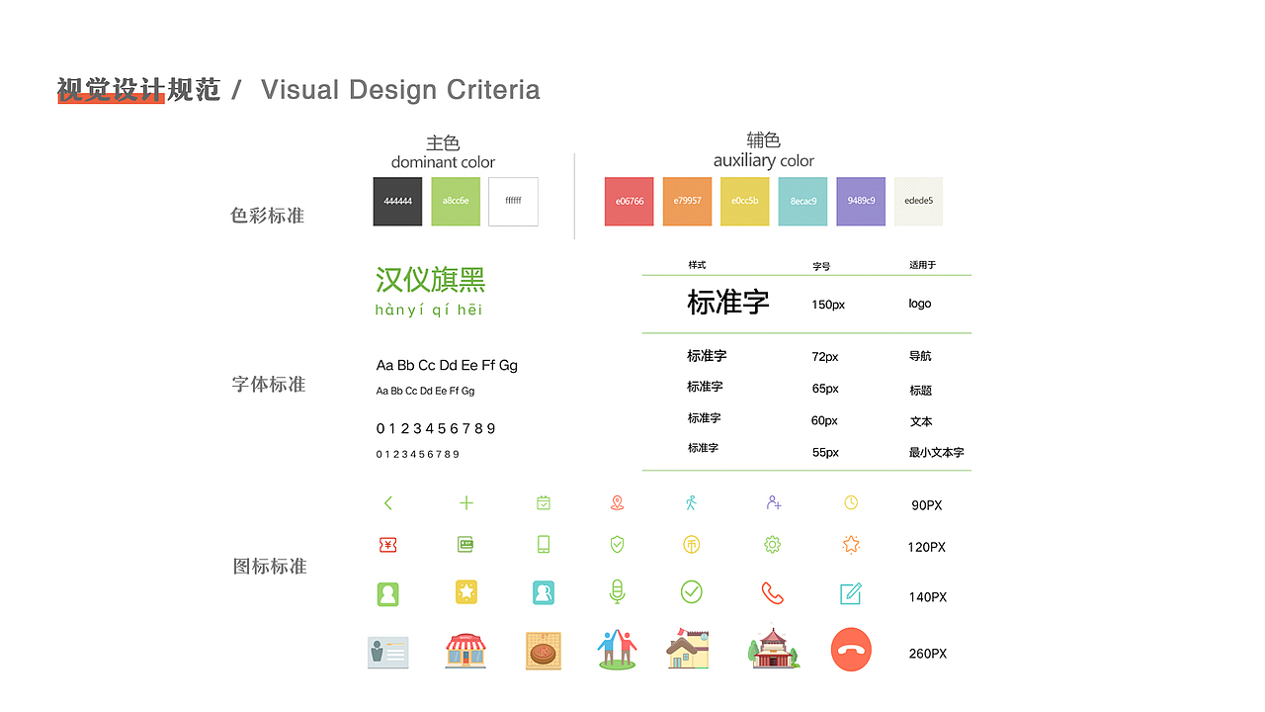The width and height of the screenshot is (1265, 712).
Task: Click the red map location pin icon
Action: click(x=618, y=503)
